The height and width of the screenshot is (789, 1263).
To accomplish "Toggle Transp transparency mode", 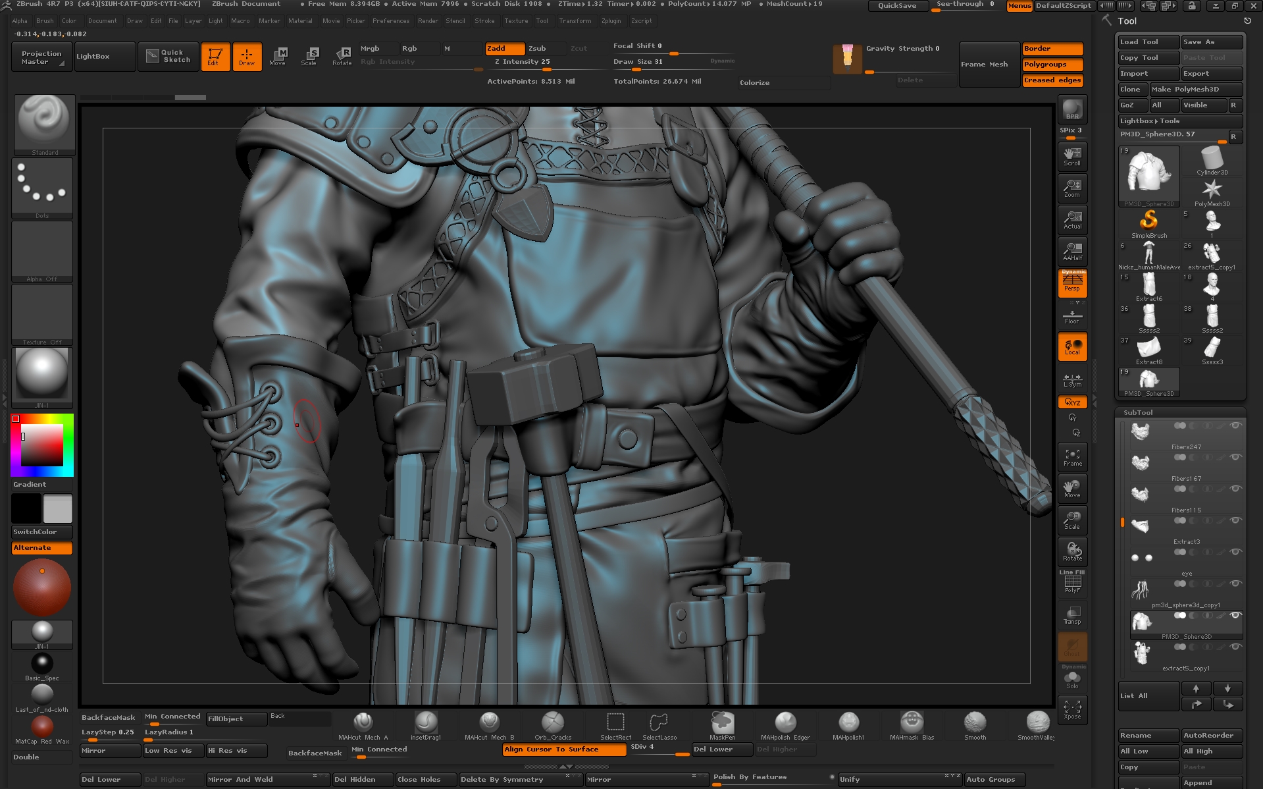I will pos(1072,615).
